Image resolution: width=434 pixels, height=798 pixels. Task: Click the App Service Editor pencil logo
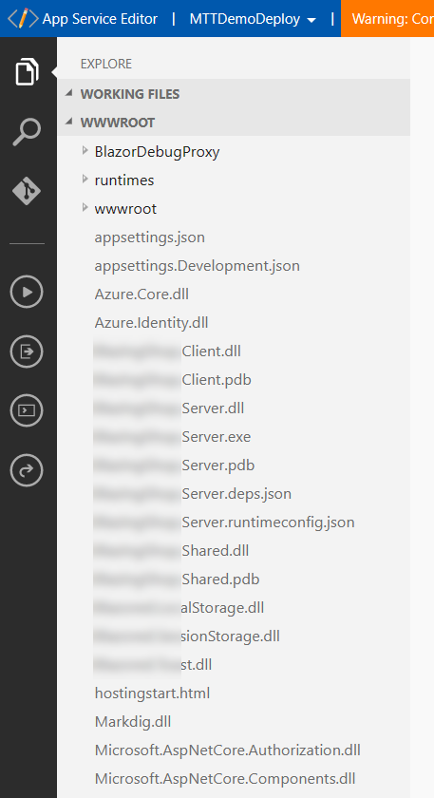coord(23,19)
